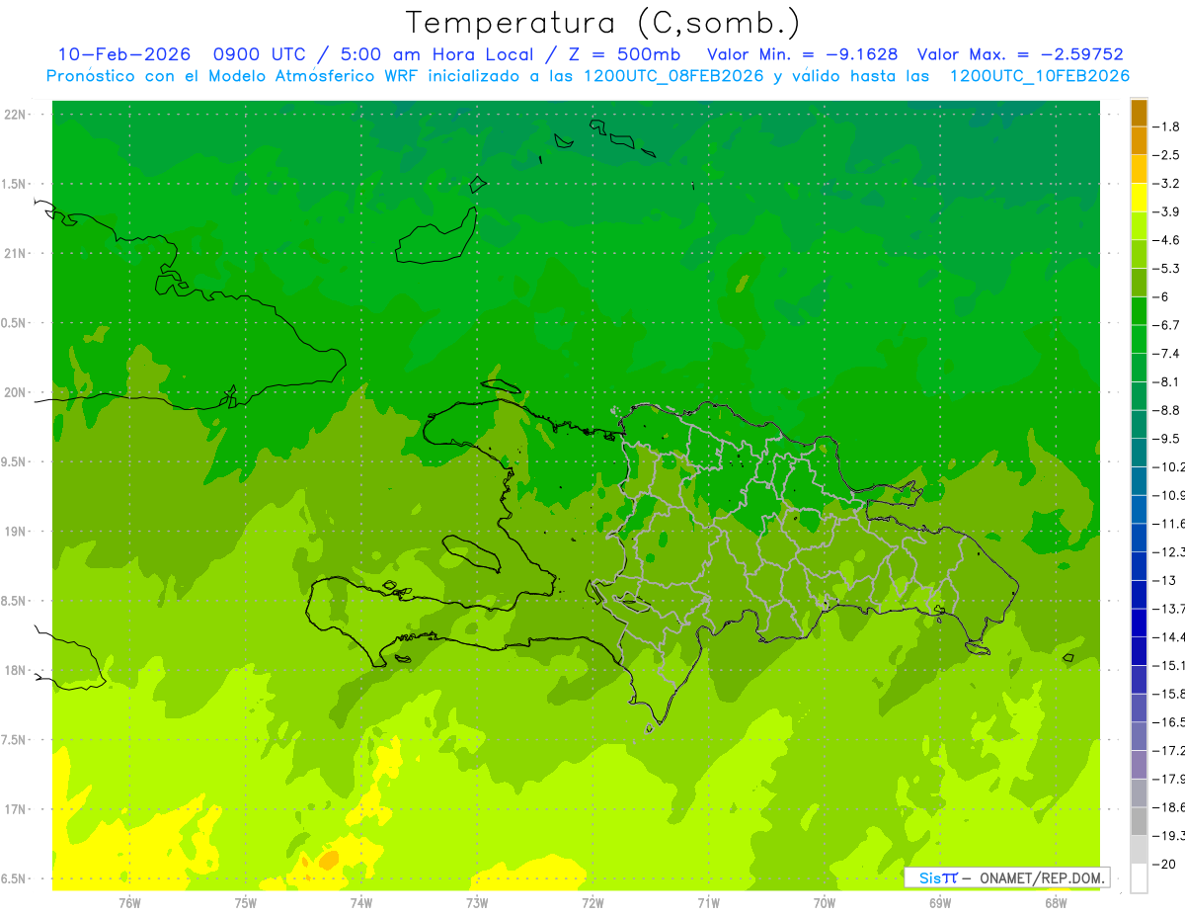Click the purple swatch between -17.2 and -17.9
Viewport: 1185px width, 916px height.
pyautogui.click(x=1139, y=764)
